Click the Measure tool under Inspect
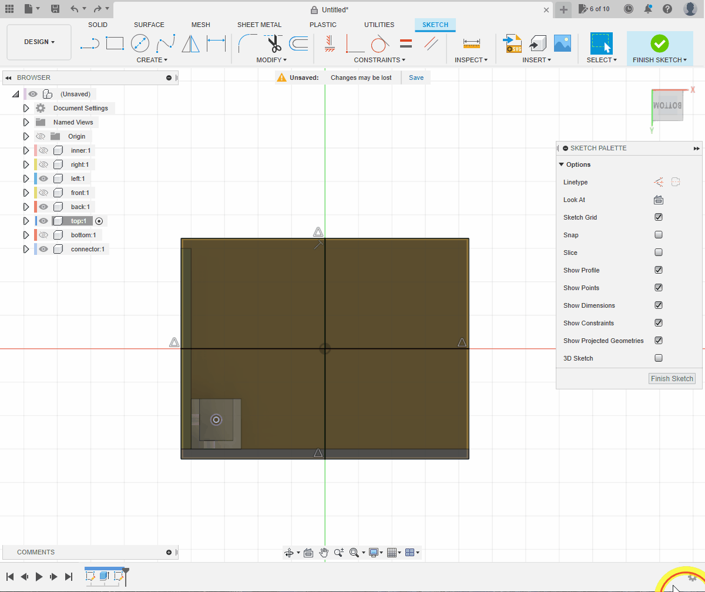Image resolution: width=705 pixels, height=592 pixels. [472, 43]
